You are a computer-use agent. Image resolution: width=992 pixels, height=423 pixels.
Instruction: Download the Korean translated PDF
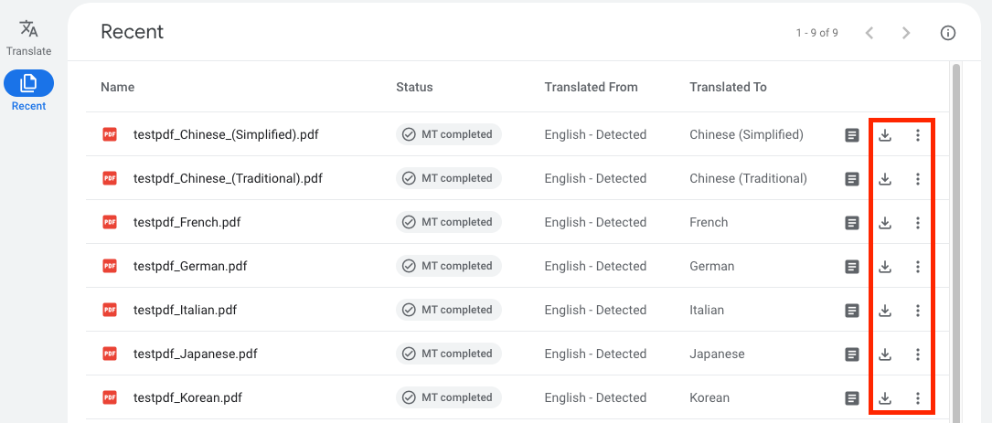(884, 398)
